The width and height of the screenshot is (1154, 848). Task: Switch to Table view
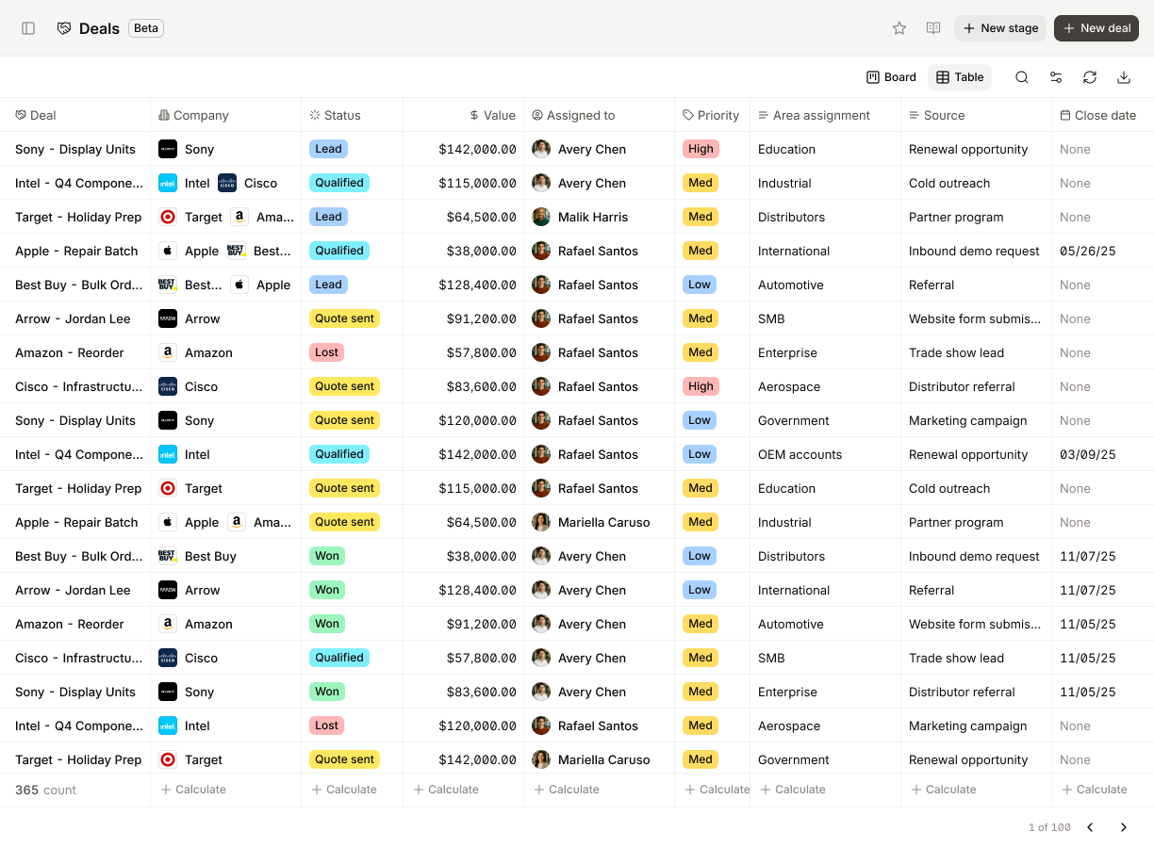point(960,77)
